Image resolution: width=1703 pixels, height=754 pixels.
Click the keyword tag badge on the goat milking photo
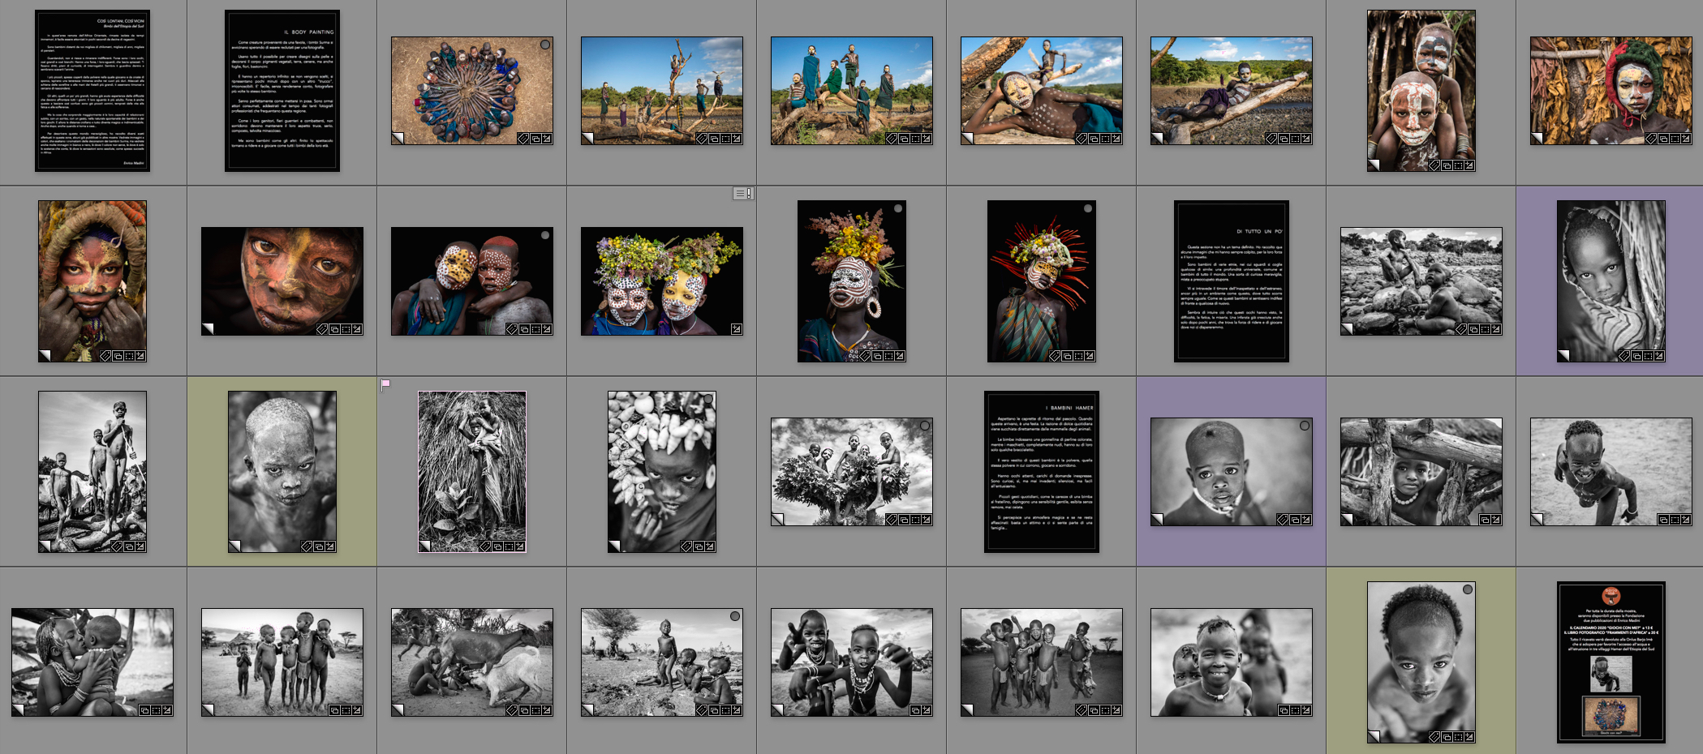pyautogui.click(x=512, y=710)
